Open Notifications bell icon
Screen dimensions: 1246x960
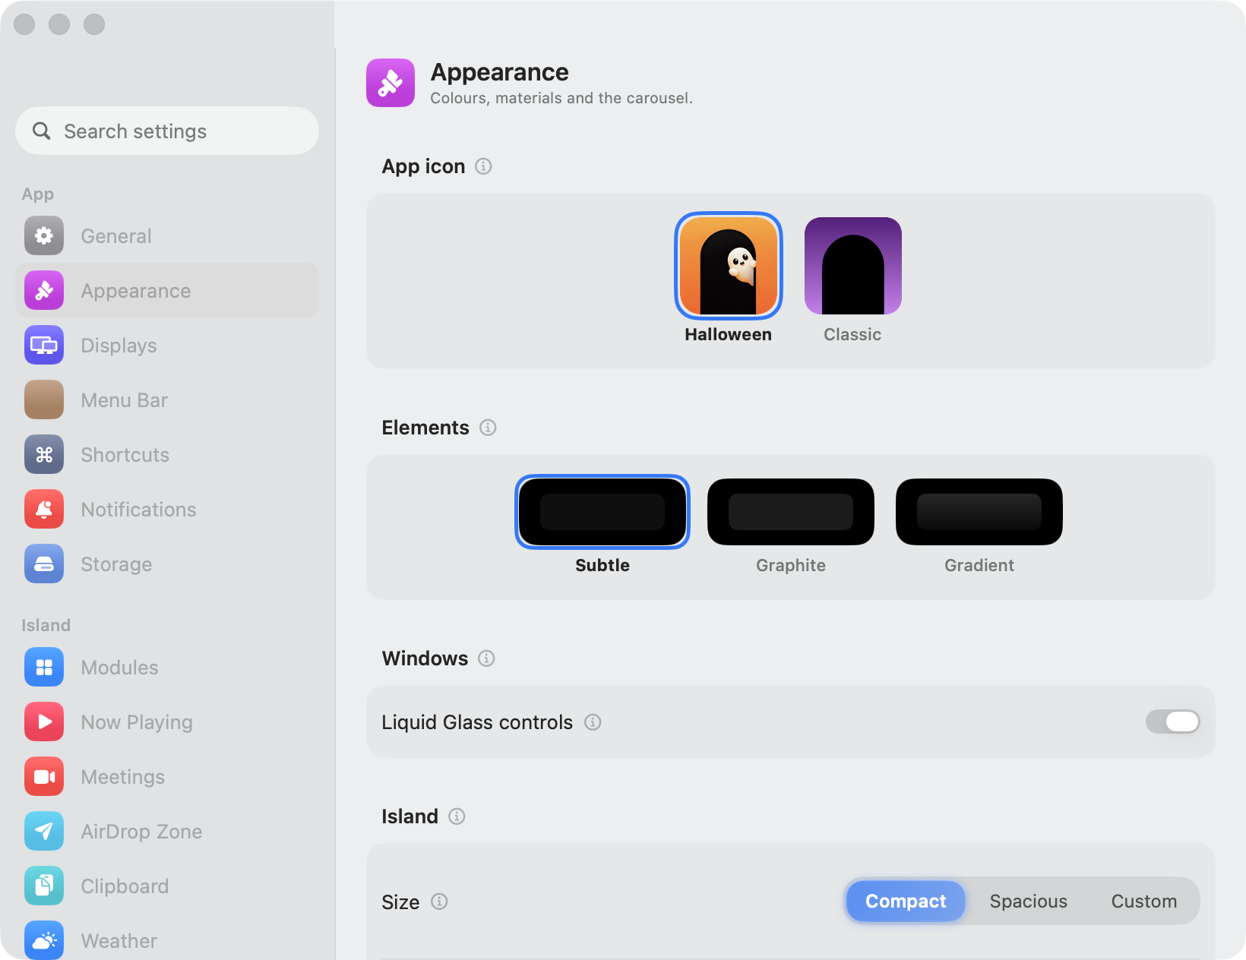[x=44, y=509]
